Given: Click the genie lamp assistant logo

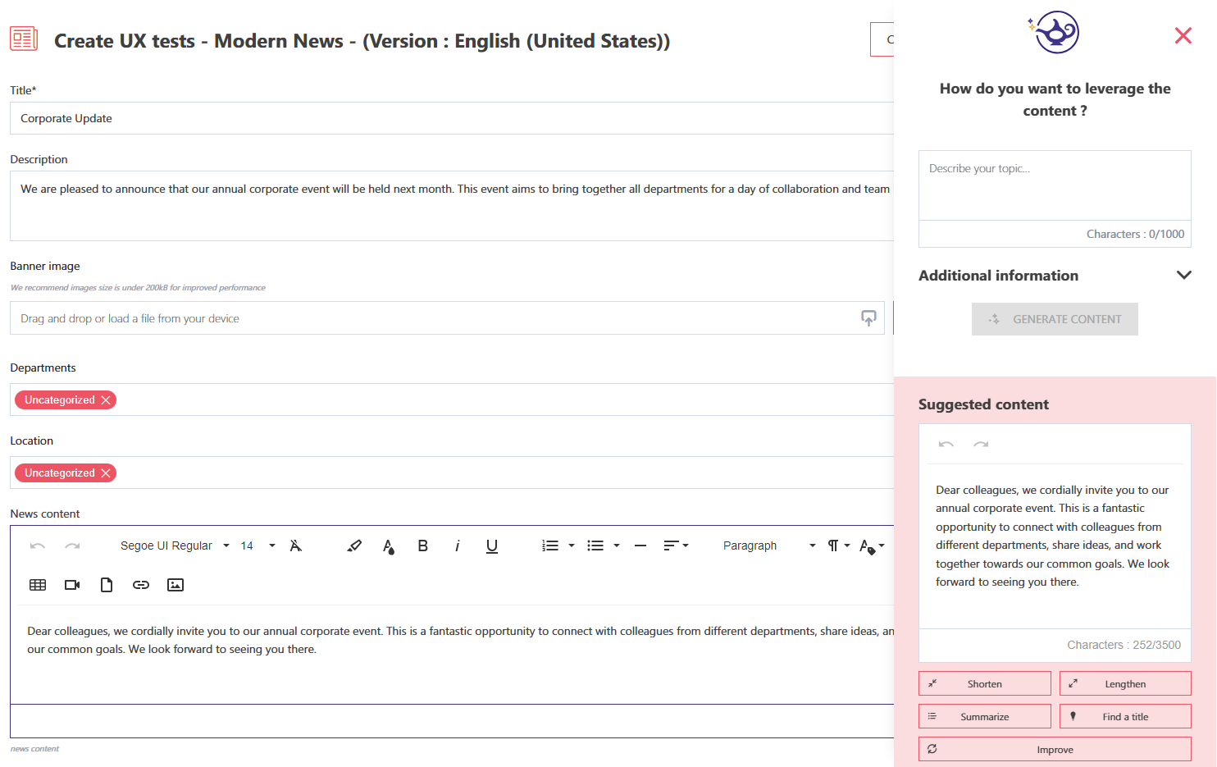Looking at the screenshot, I should [x=1055, y=33].
